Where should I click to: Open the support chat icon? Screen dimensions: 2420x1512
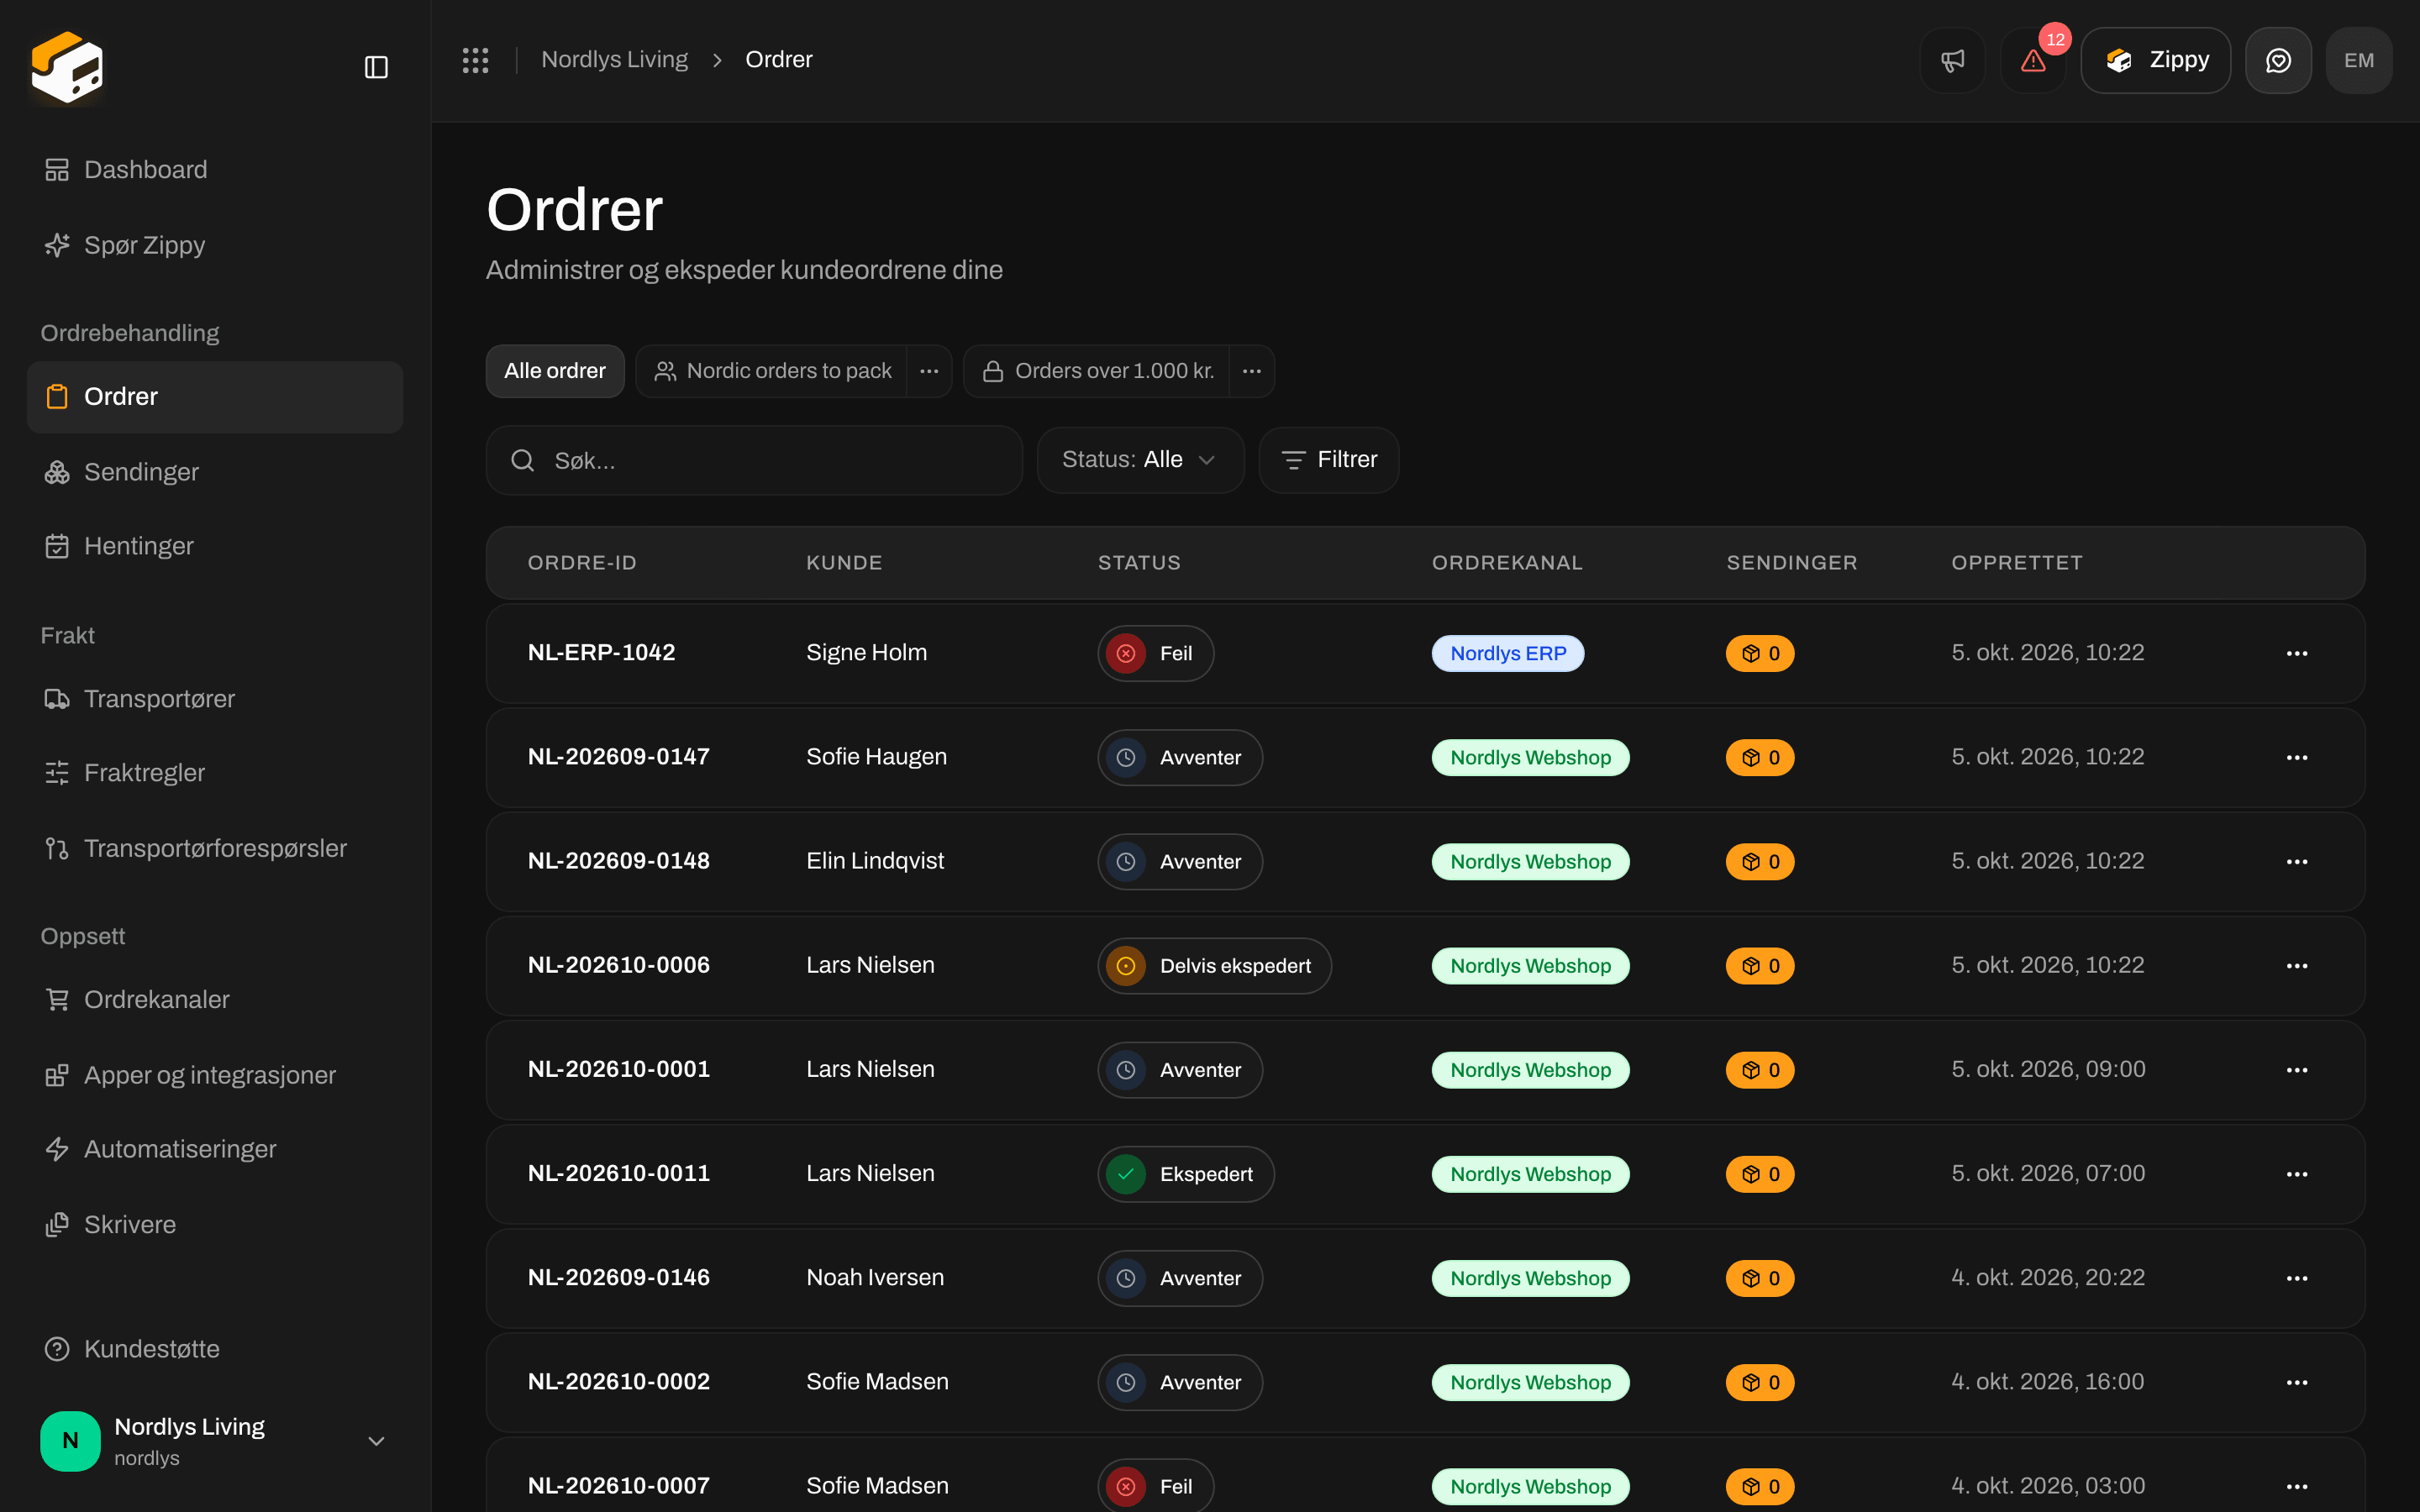pos(2278,60)
